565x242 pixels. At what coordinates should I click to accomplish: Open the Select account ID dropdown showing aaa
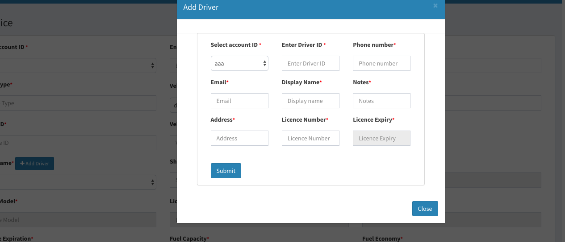pos(239,63)
